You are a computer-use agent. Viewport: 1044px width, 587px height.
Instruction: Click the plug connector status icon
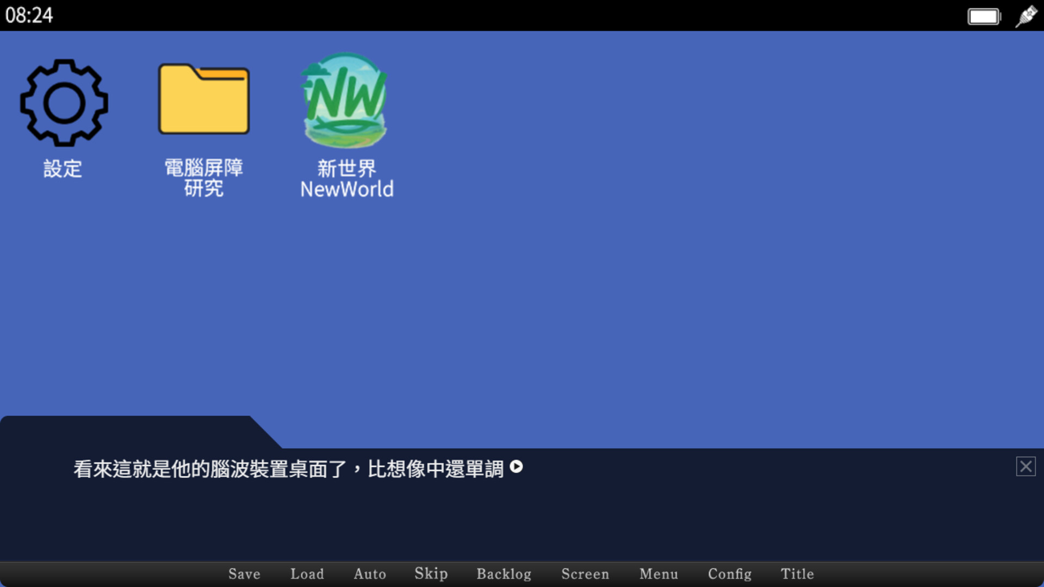(1026, 16)
